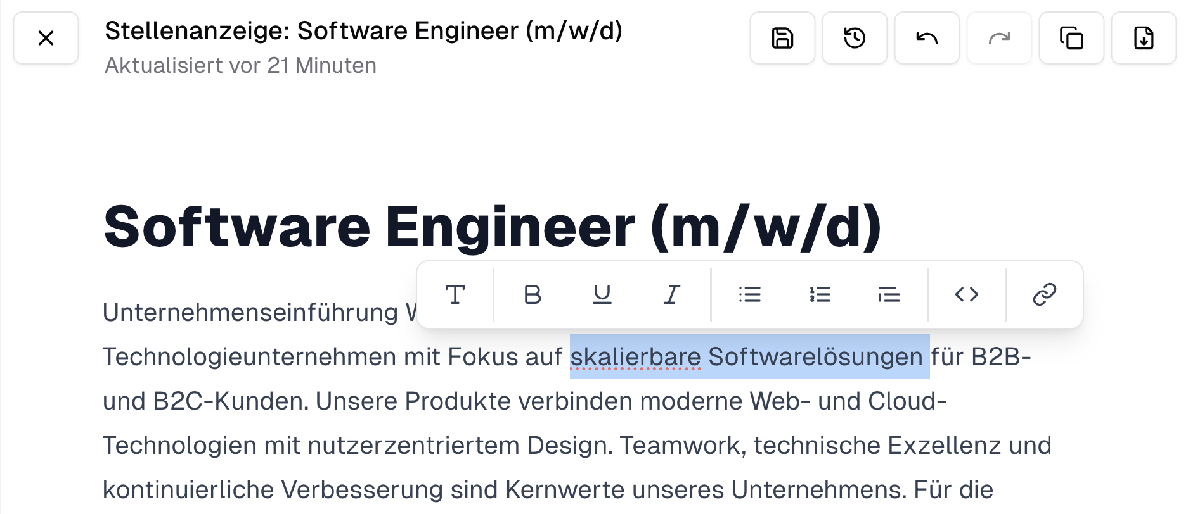The width and height of the screenshot is (1188, 514).
Task: Toggle italic formatting
Action: coord(671,294)
